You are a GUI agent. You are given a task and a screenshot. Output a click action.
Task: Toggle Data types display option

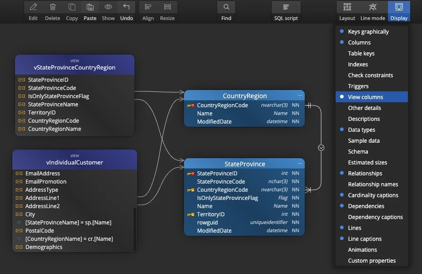tap(372, 130)
